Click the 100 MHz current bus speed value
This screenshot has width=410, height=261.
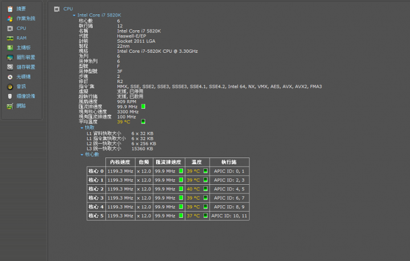[126, 117]
